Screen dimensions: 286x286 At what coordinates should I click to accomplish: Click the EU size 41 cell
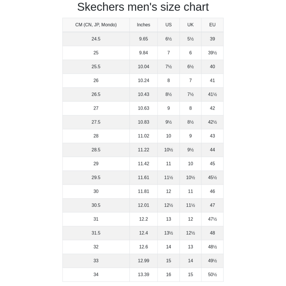click(212, 80)
